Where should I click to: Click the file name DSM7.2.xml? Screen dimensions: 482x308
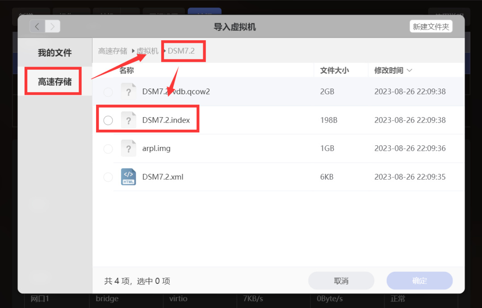click(x=163, y=177)
